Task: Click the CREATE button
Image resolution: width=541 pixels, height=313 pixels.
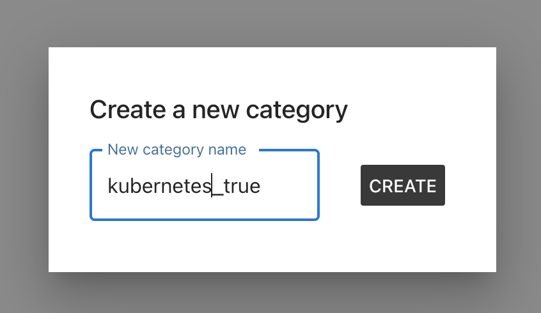Action: 403,186
